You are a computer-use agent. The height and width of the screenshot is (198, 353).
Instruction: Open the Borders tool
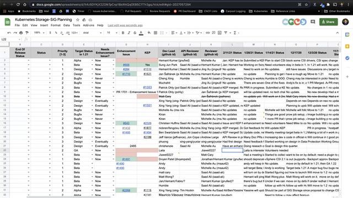pyautogui.click(x=156, y=33)
